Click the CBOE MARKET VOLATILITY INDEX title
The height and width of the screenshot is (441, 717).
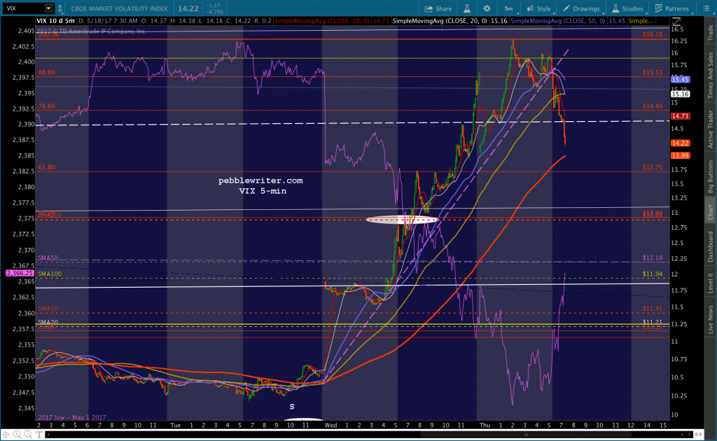point(119,8)
